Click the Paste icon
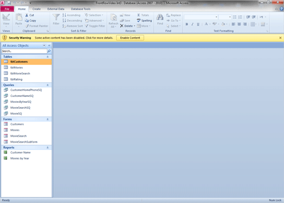The height and width of the screenshot is (203, 284). point(19,17)
